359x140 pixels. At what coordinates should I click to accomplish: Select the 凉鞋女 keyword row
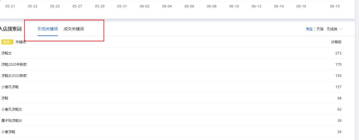[x=6, y=53]
